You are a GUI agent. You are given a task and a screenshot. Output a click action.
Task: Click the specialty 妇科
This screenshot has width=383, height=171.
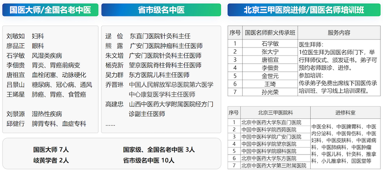coord(38,36)
